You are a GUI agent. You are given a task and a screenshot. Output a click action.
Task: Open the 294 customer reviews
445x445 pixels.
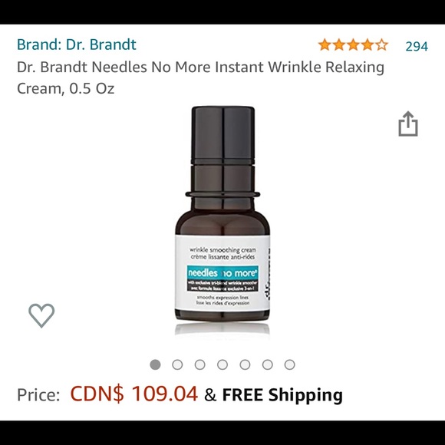[x=417, y=46]
